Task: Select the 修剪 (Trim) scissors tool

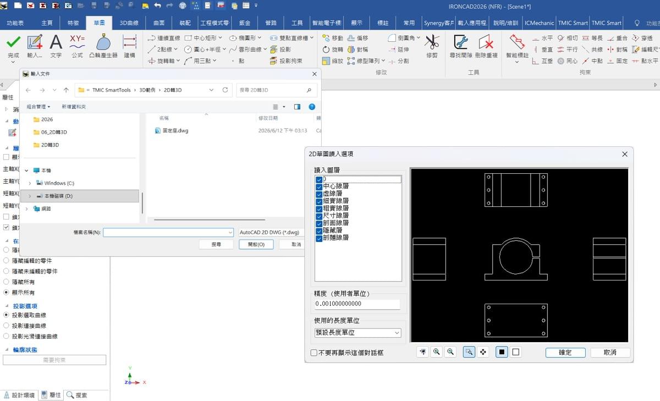Action: click(432, 46)
